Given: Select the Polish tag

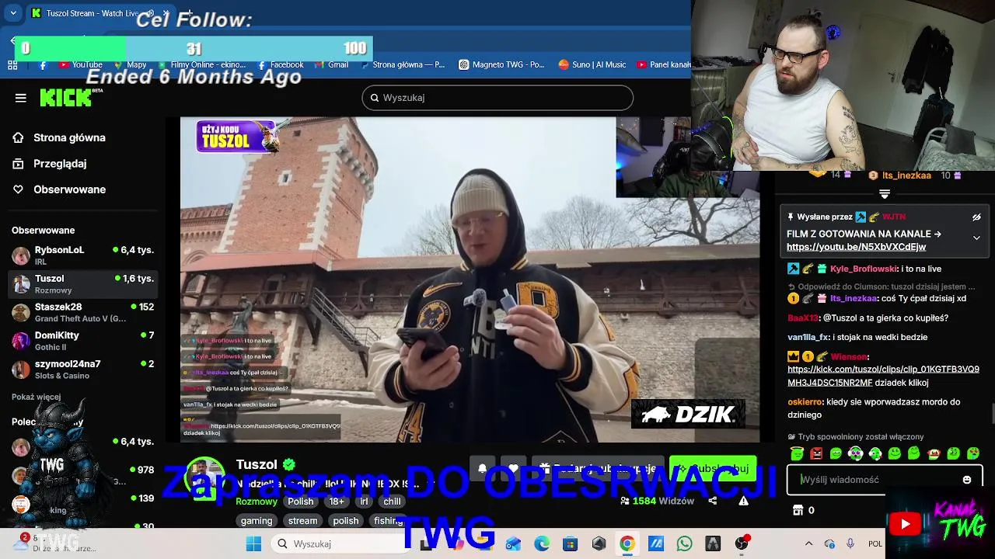Looking at the screenshot, I should 300,502.
